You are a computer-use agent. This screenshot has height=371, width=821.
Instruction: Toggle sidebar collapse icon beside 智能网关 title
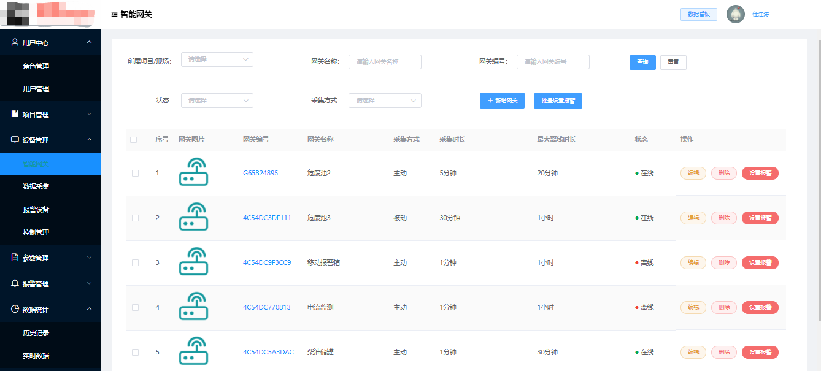pyautogui.click(x=114, y=14)
